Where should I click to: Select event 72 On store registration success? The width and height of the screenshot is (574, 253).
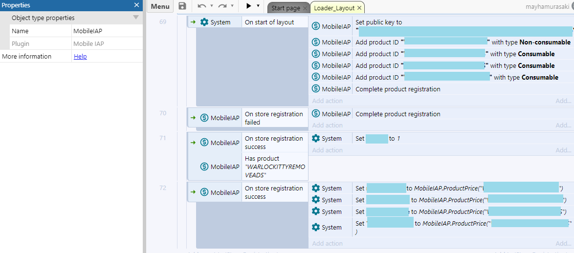[275, 192]
